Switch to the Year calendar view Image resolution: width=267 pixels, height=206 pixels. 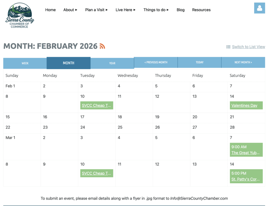tap(112, 63)
